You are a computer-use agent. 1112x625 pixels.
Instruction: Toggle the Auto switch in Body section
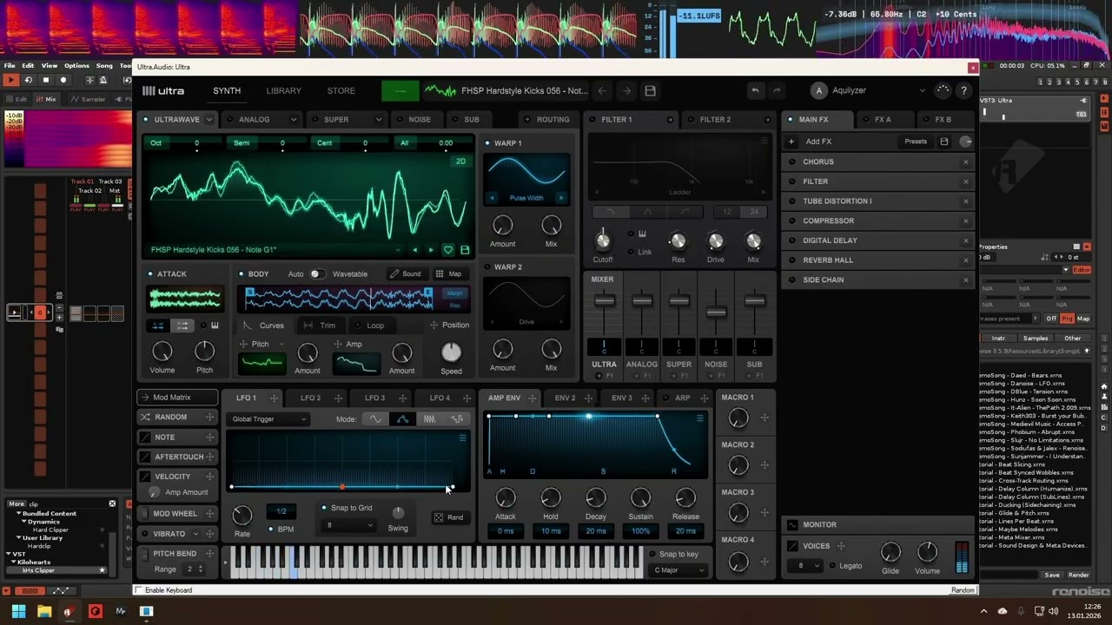pyautogui.click(x=316, y=274)
